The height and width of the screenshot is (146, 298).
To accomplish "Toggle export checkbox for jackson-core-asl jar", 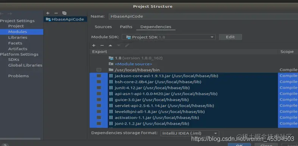I will (x=99, y=76).
